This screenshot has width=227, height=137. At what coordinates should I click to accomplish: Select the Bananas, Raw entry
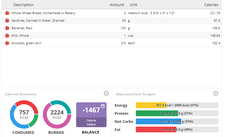coord(22,28)
